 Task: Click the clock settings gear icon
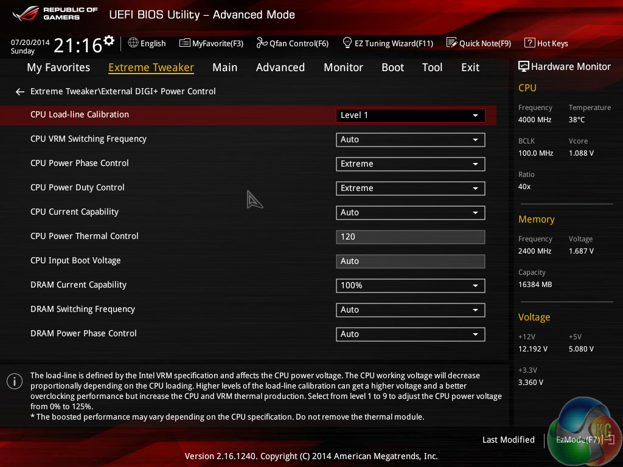(109, 40)
